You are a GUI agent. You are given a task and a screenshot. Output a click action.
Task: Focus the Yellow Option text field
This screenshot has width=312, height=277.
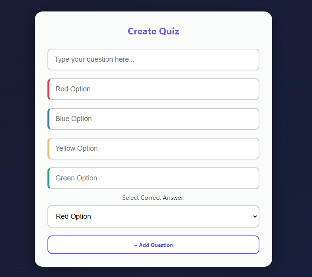point(154,148)
